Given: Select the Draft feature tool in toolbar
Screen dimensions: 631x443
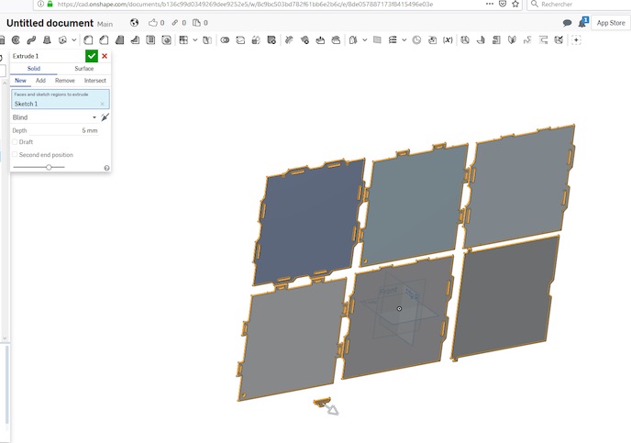Looking at the screenshot, I should click(x=119, y=39).
